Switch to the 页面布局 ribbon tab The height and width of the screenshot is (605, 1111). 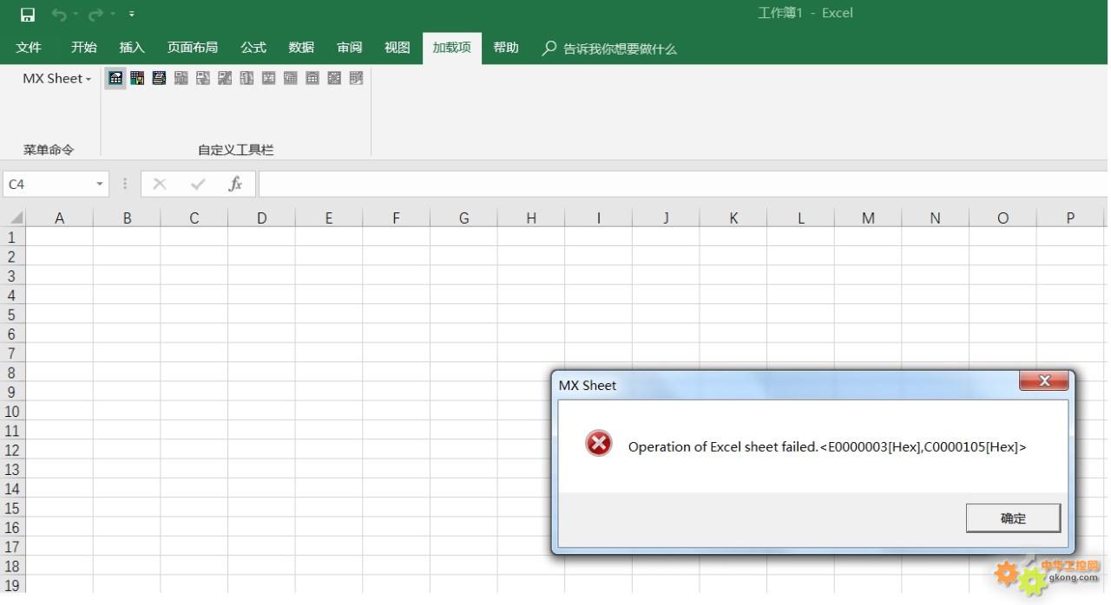point(193,48)
